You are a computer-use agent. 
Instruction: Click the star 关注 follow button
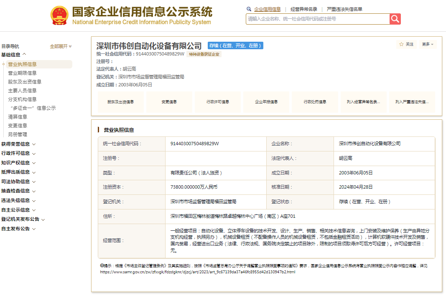point(406,44)
